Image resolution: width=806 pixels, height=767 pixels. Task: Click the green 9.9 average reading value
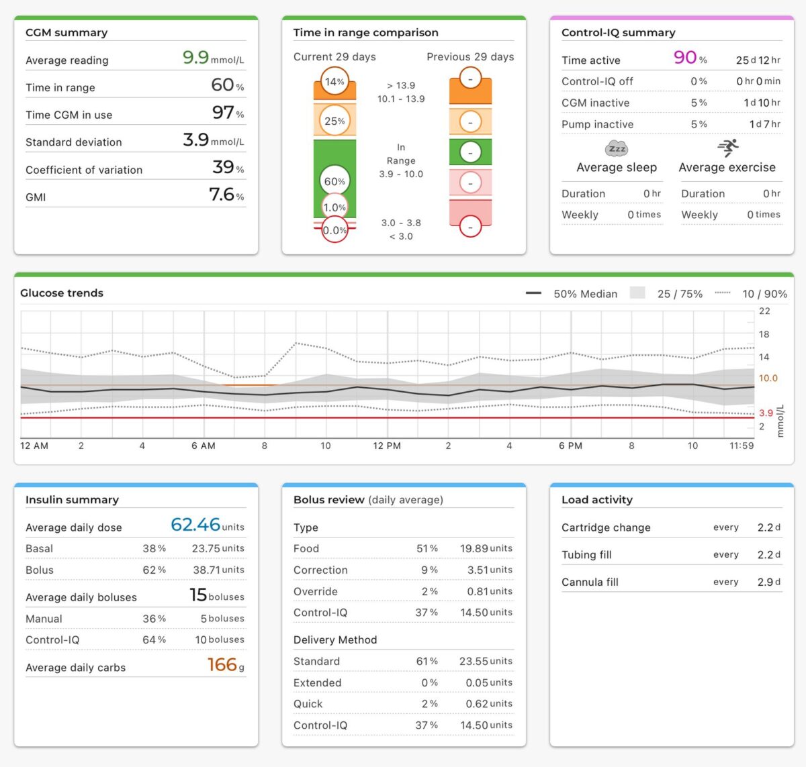point(195,58)
